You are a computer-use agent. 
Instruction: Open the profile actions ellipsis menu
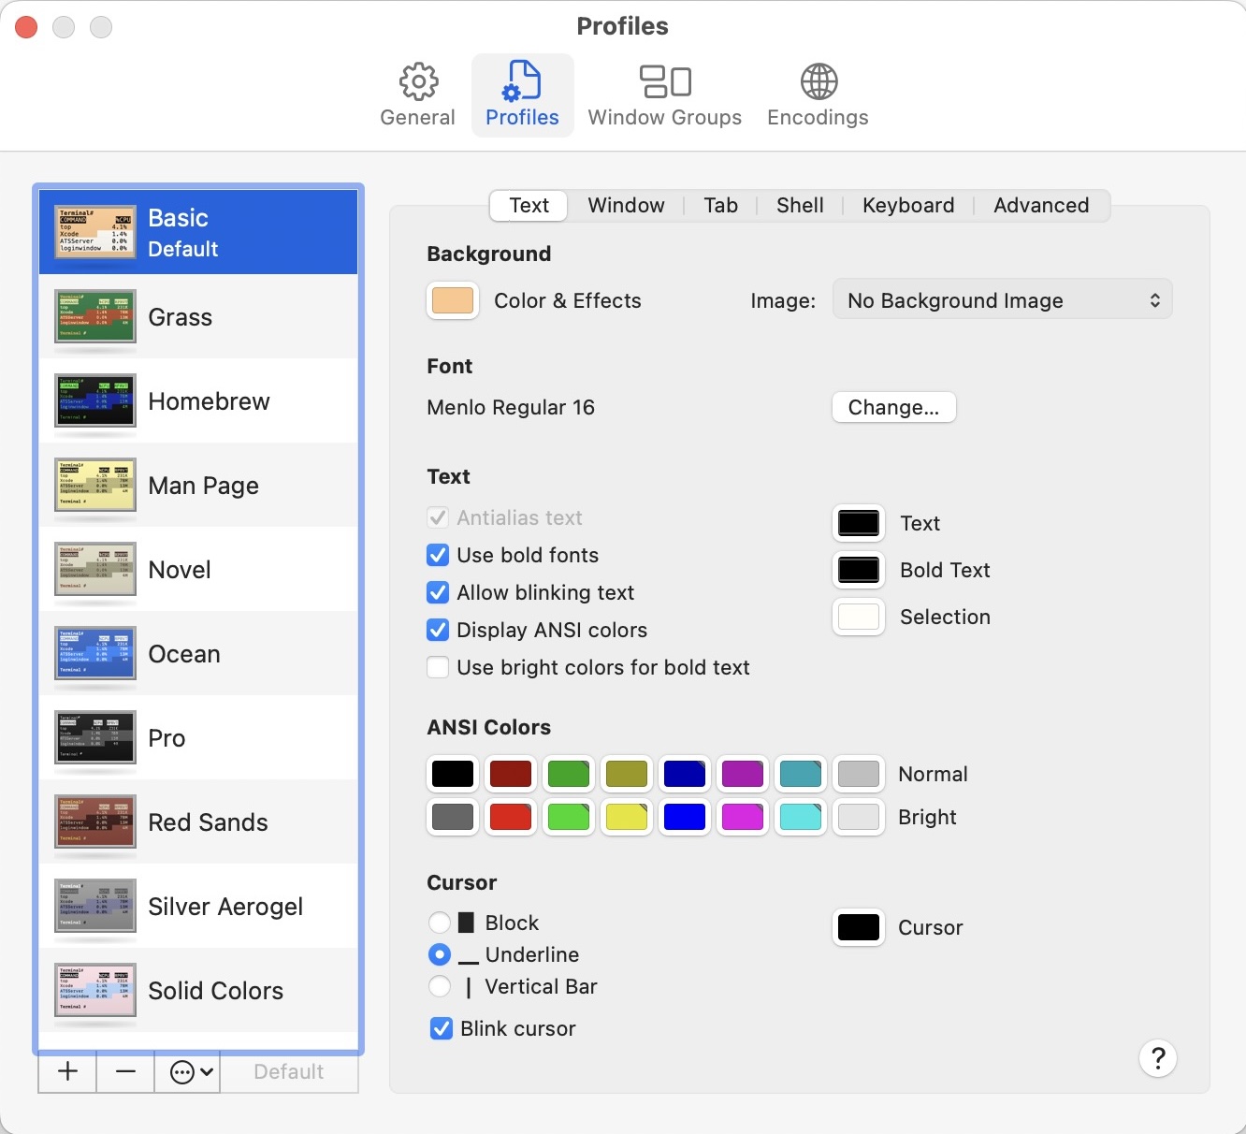(192, 1071)
